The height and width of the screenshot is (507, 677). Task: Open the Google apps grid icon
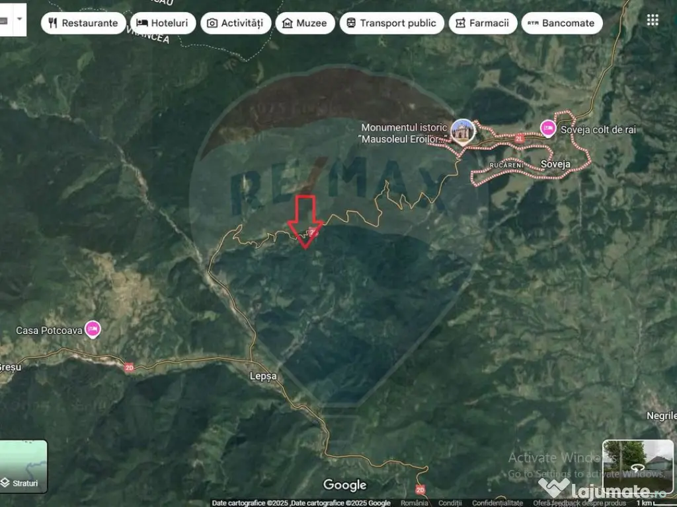pyautogui.click(x=653, y=20)
